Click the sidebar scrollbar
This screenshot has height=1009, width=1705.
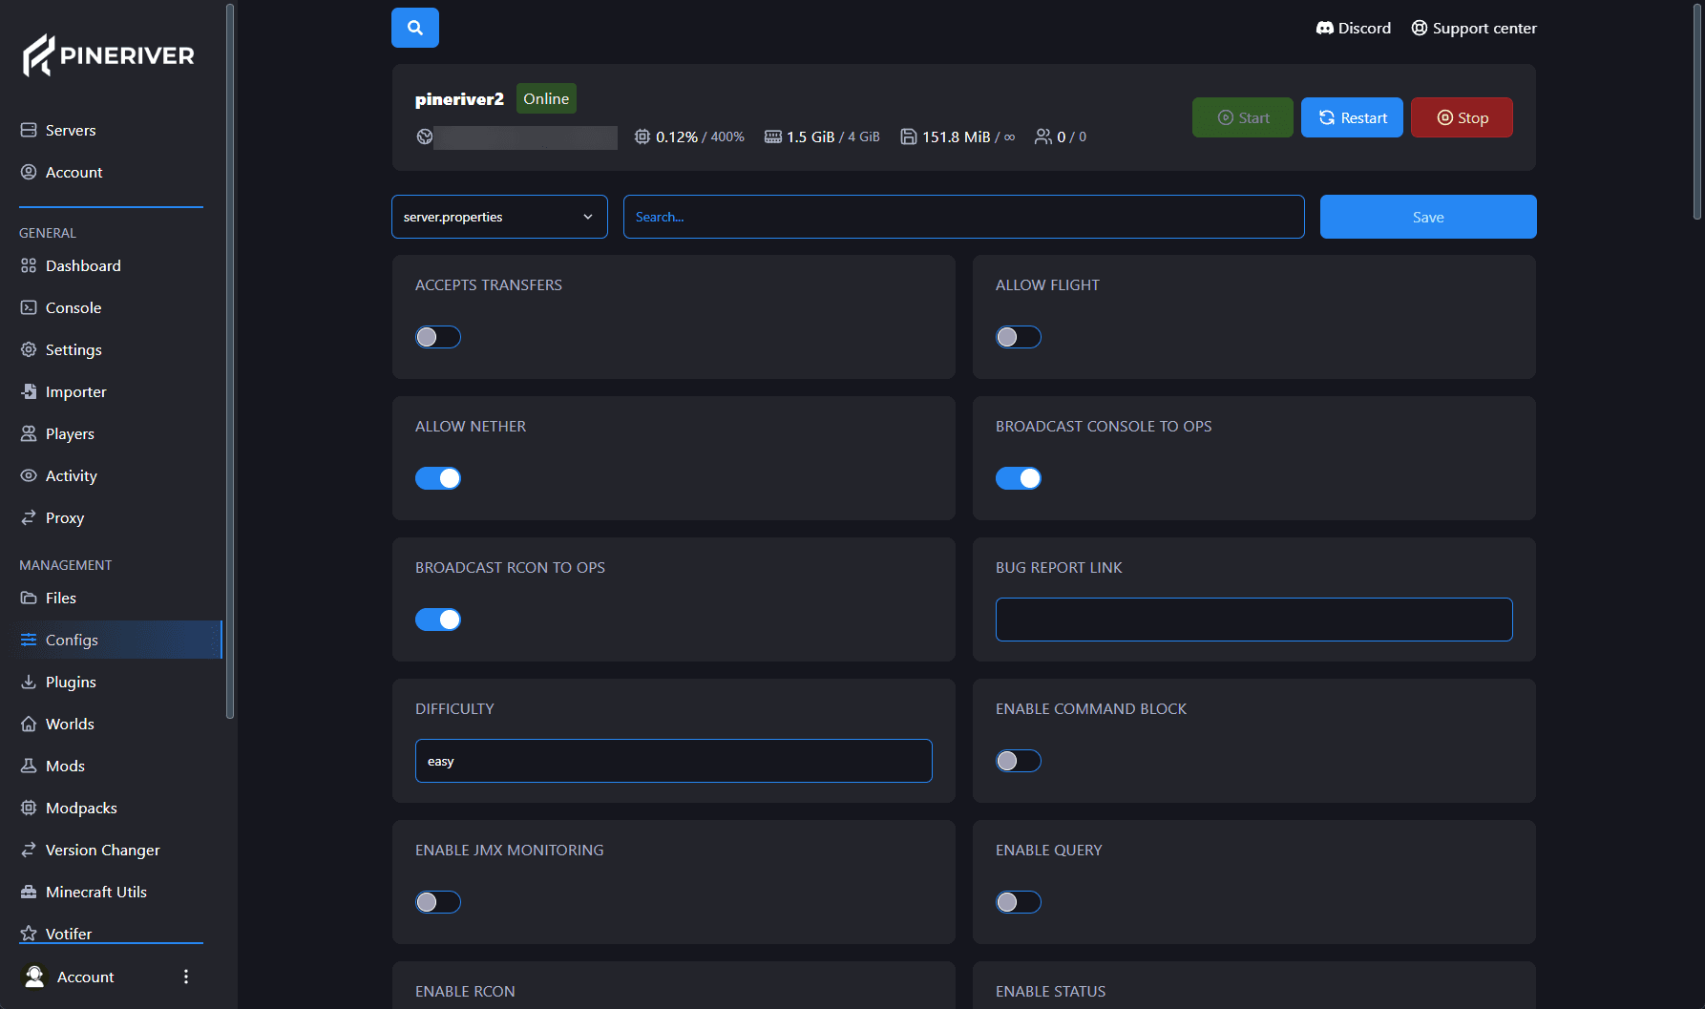pos(229,361)
